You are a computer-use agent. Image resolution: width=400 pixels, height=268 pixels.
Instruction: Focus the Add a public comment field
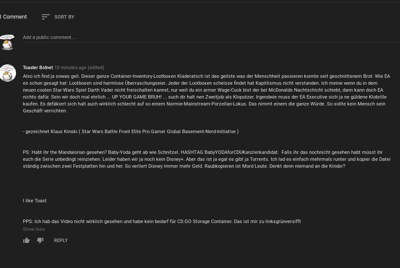[x=211, y=37]
